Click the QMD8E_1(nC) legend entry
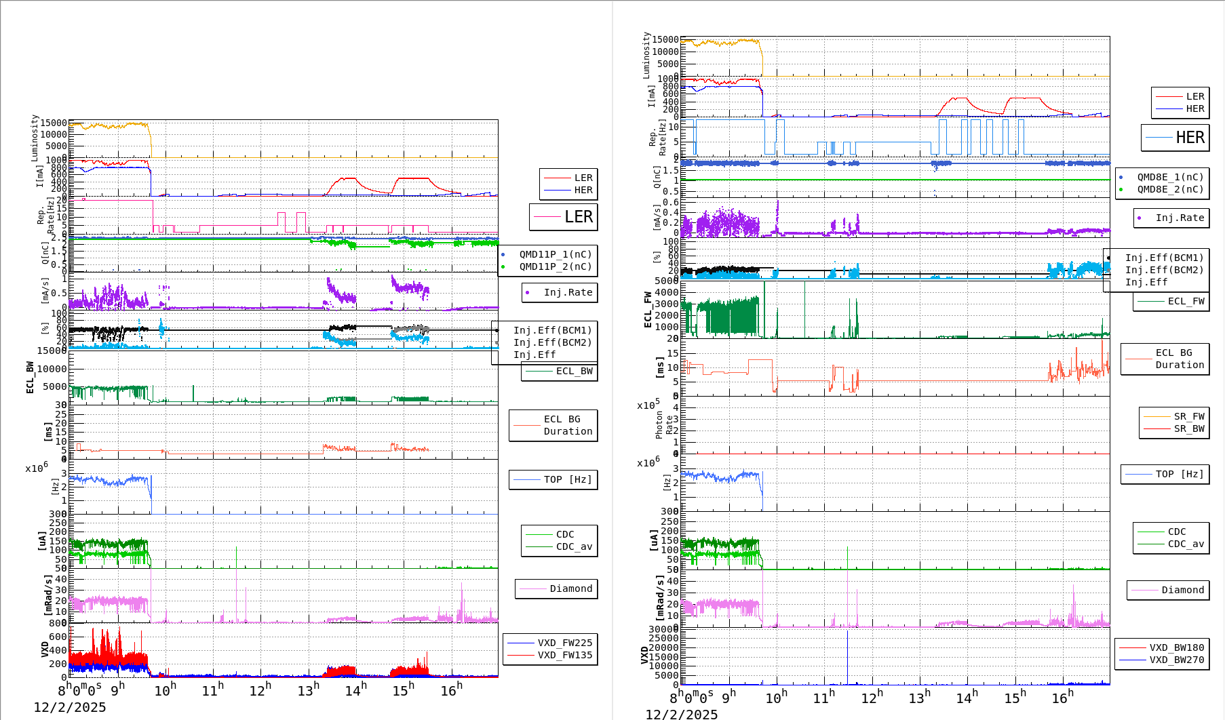1225x720 pixels. [1170, 177]
